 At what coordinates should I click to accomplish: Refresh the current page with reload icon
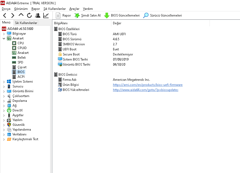pos(29,15)
